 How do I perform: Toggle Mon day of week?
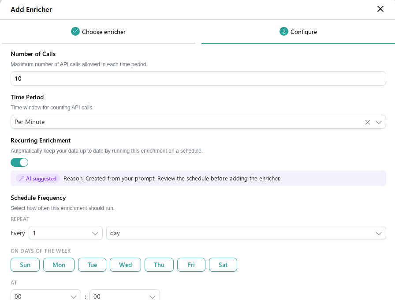click(59, 265)
